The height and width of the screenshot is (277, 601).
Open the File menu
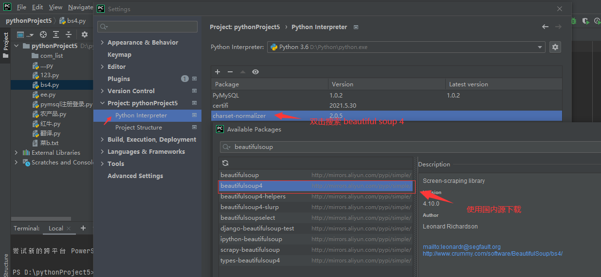click(21, 7)
